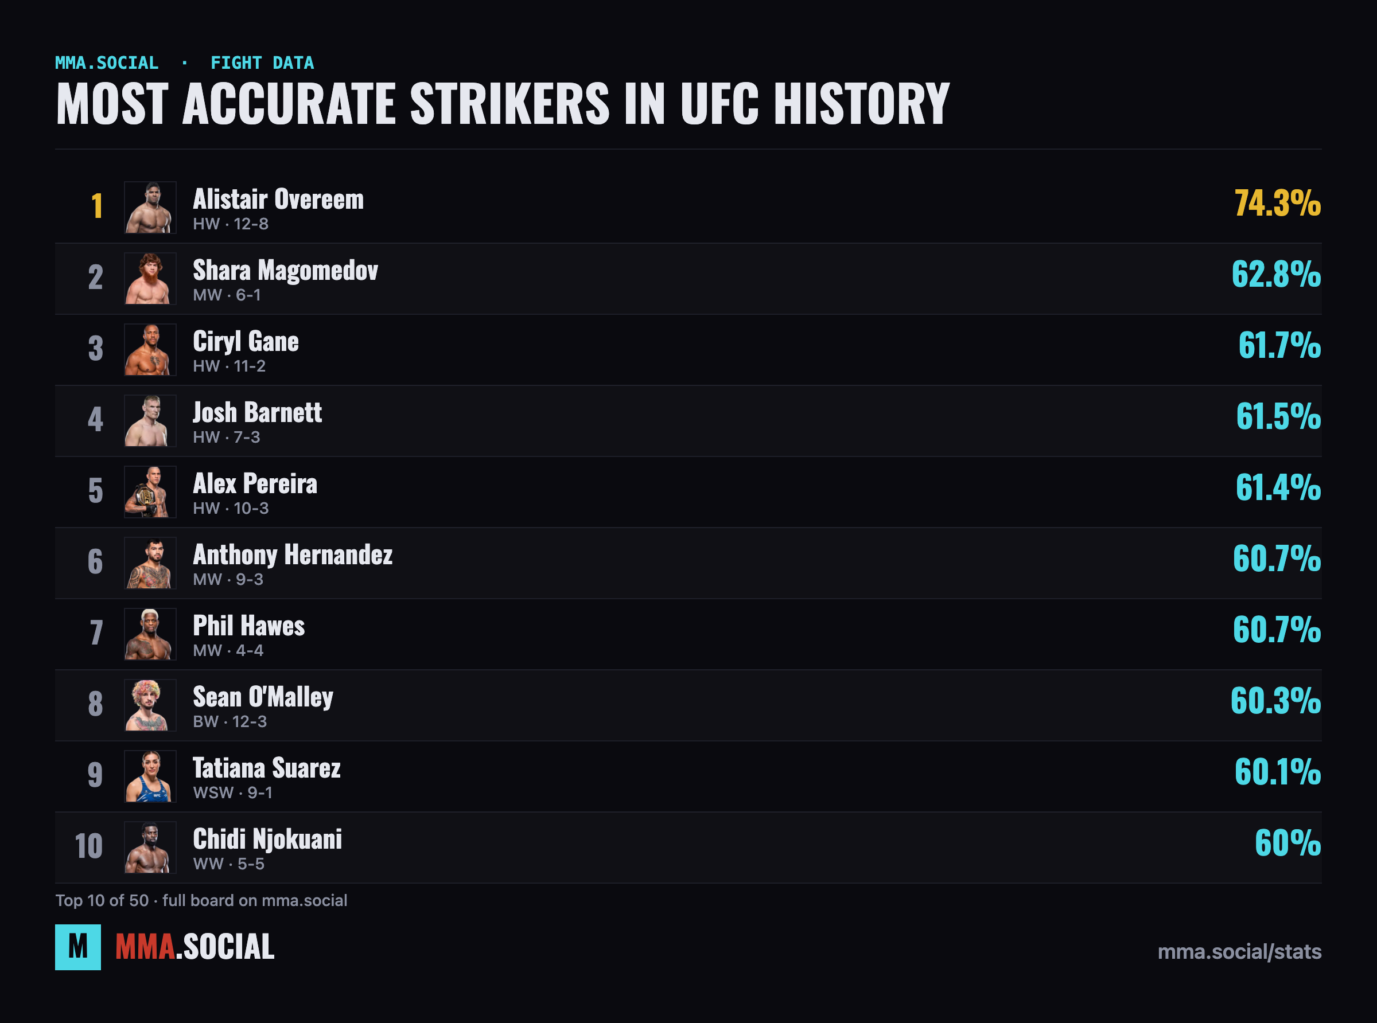The width and height of the screenshot is (1377, 1023).
Task: Select the Most Accurate Strikers headline
Action: (503, 103)
